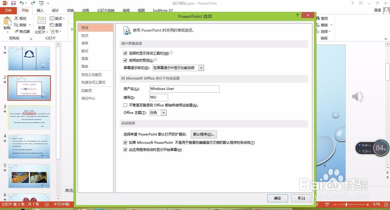Open the Office theme dropdown
This screenshot has width=390, height=210.
point(163,113)
